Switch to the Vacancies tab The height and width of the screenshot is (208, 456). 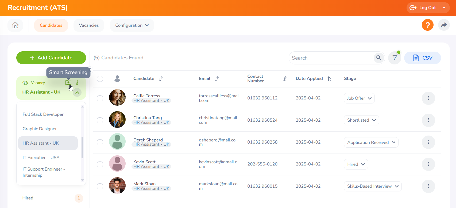point(89,25)
